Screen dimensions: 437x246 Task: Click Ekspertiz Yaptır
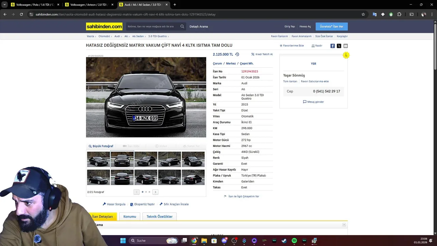pyautogui.click(x=142, y=204)
